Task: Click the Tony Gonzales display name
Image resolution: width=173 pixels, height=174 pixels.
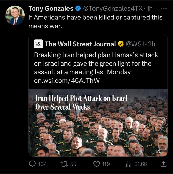Action: [x=51, y=9]
